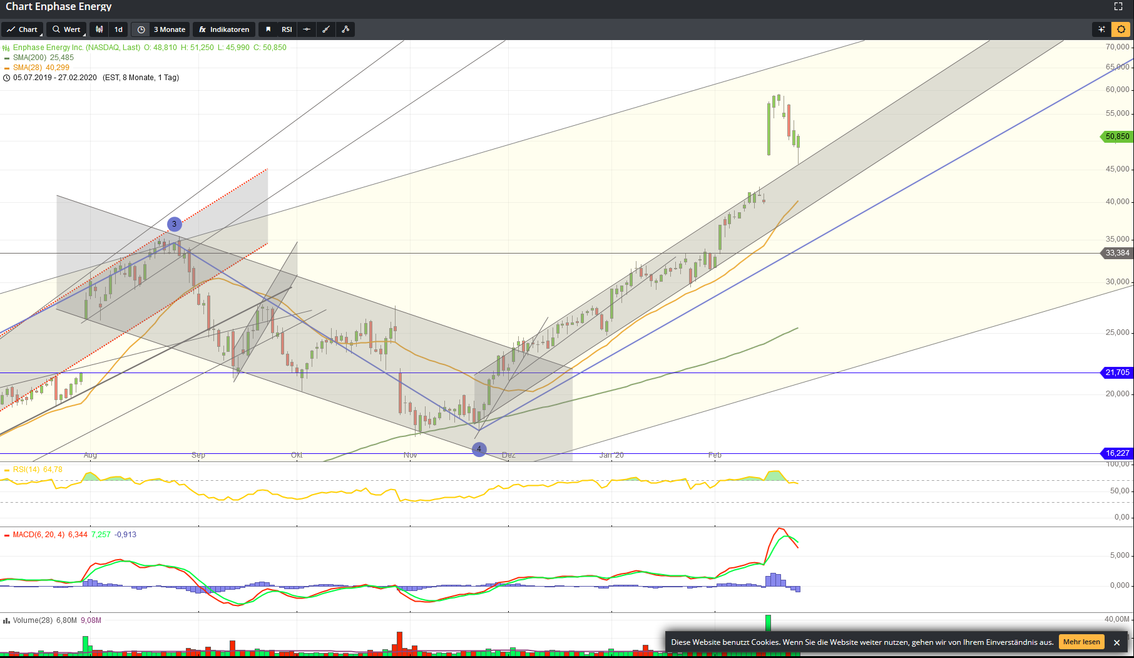Click the Enphase Energy Inc. series label
The width and height of the screenshot is (1134, 658).
[76, 48]
